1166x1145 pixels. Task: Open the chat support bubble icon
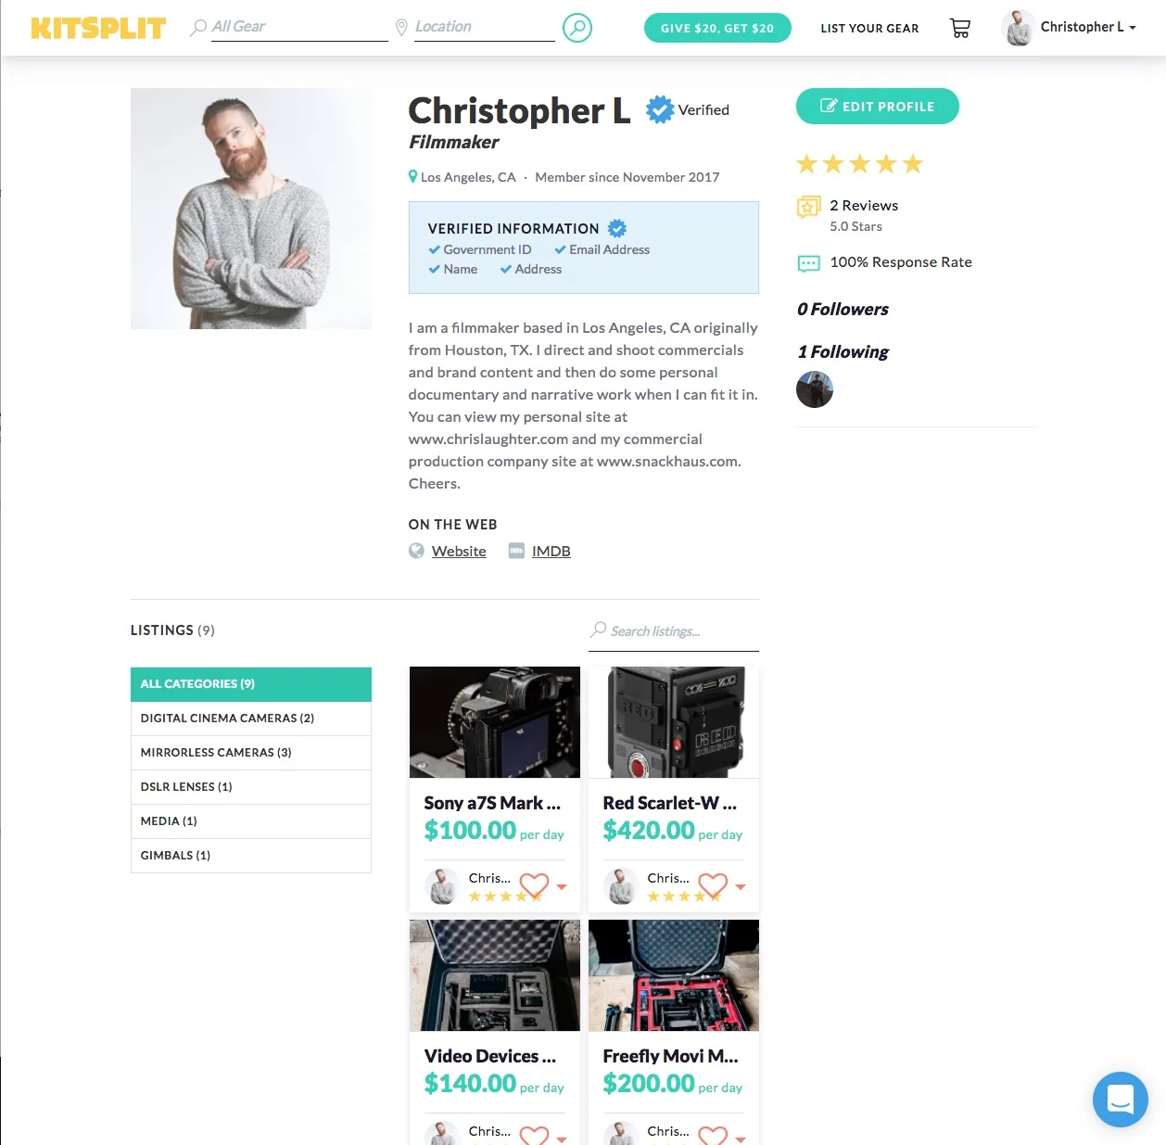(x=1120, y=1100)
